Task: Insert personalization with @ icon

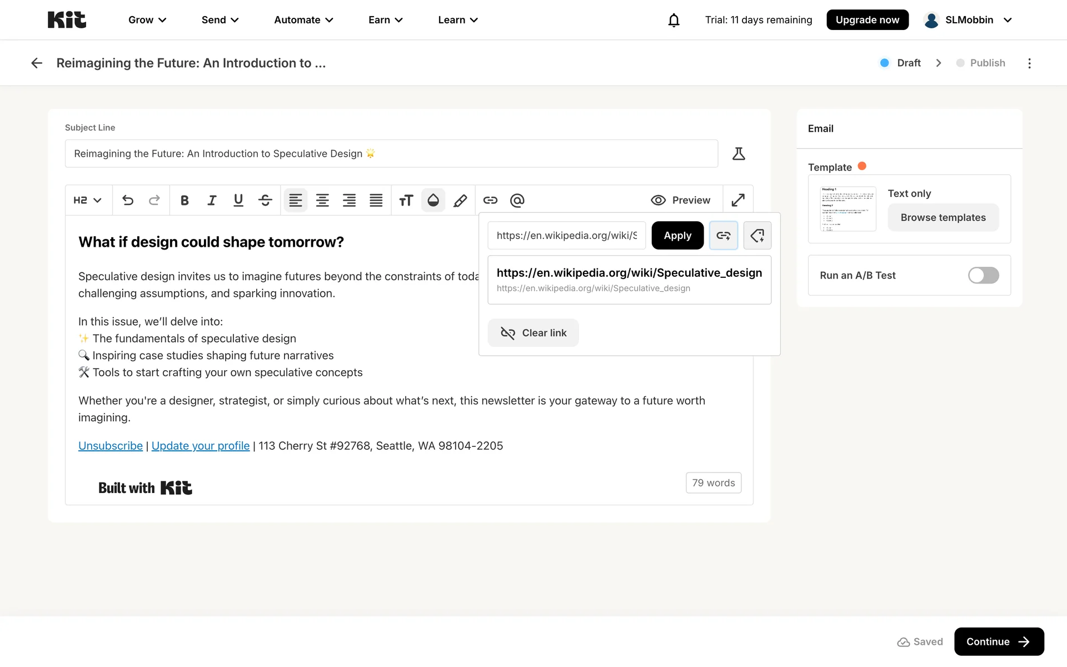Action: 517,200
